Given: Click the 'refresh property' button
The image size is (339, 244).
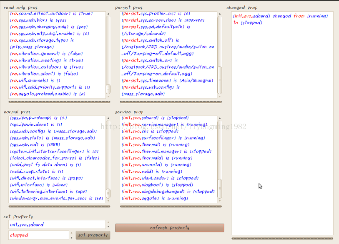Looking at the screenshot, I should pos(169,228).
